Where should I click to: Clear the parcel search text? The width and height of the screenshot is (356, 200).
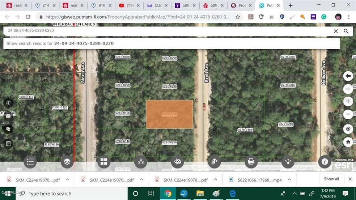click(336, 31)
